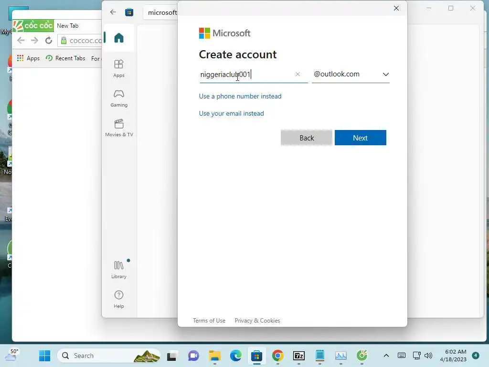Open Resource Monitor chart app on taskbar

click(341, 356)
